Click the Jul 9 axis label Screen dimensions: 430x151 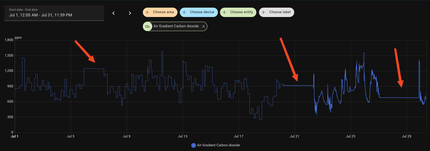tap(127, 136)
